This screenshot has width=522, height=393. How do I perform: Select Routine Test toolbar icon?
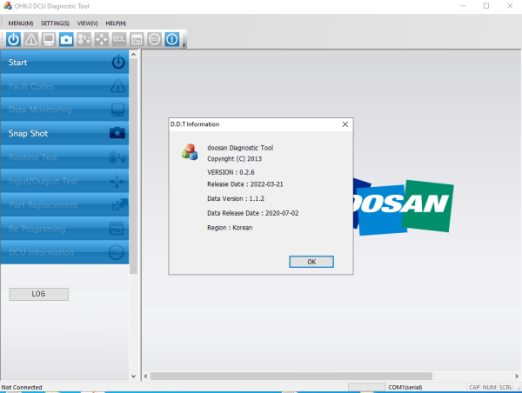point(84,39)
